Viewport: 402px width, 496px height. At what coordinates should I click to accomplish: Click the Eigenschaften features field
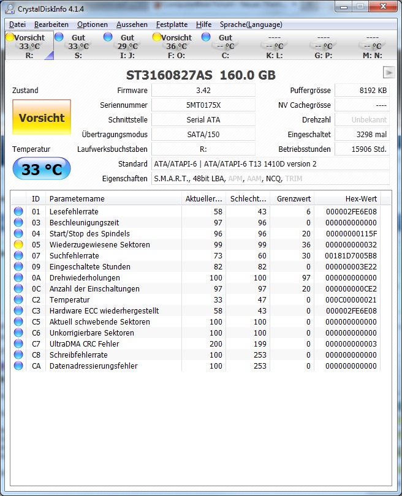coord(271,178)
